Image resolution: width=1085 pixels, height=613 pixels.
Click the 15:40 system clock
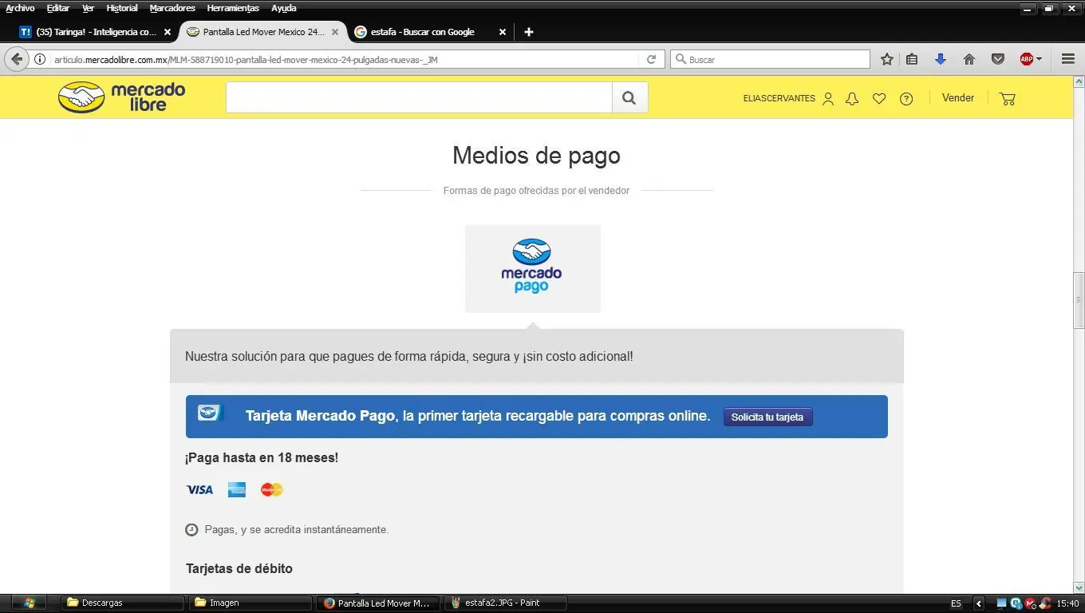[1068, 603]
